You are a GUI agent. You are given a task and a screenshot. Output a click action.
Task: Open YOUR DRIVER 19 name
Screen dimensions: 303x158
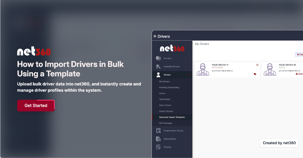click(287, 65)
